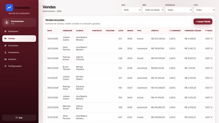Image resolution: width=219 pixels, height=123 pixels.
Task: Click the Comissão Líquida column header
Action: click(x=193, y=31)
